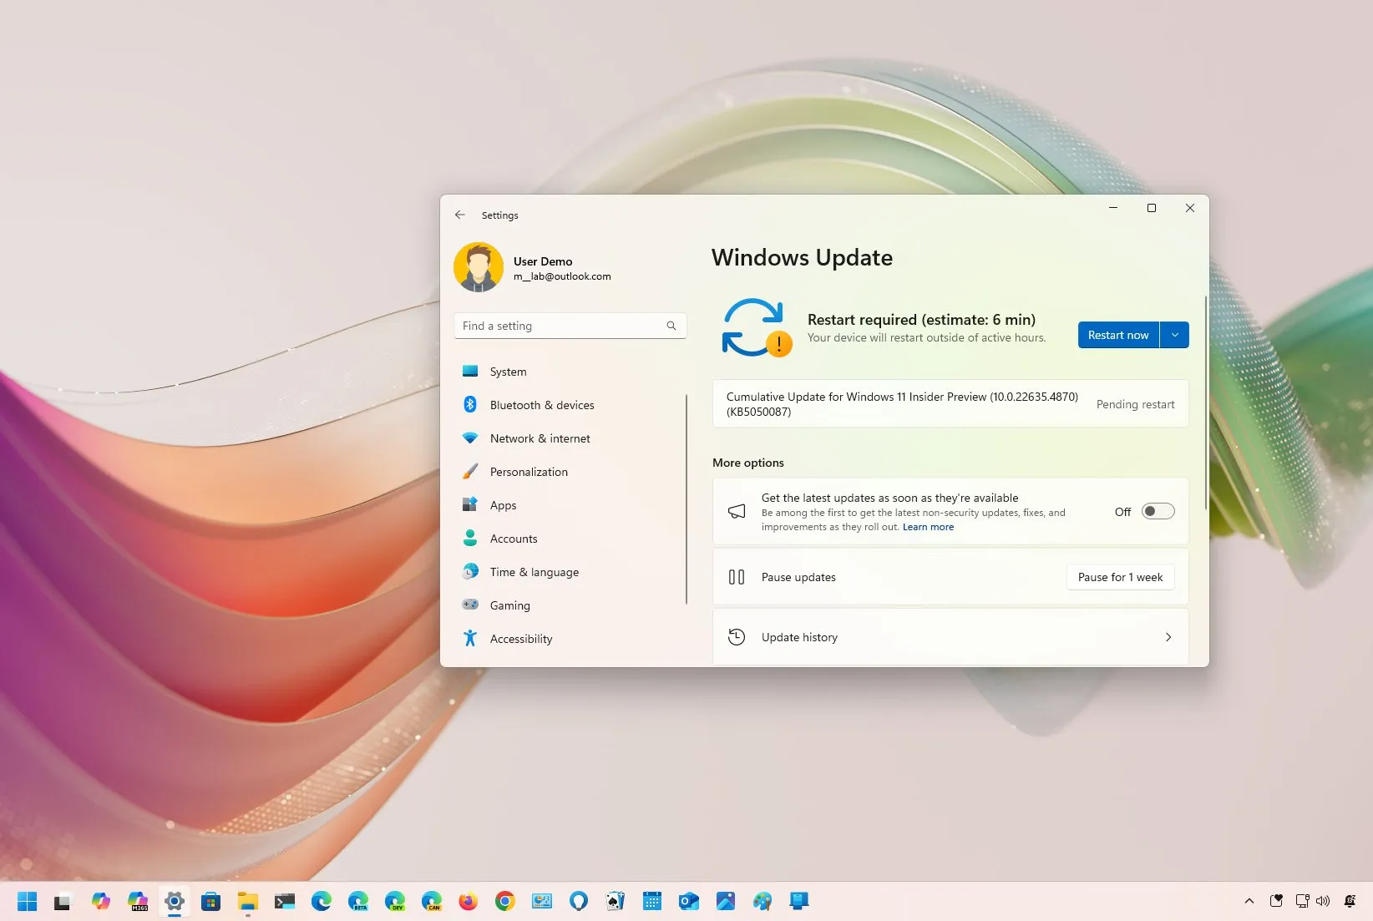1373x921 pixels.
Task: Select System in the sidebar
Action: pos(508,371)
